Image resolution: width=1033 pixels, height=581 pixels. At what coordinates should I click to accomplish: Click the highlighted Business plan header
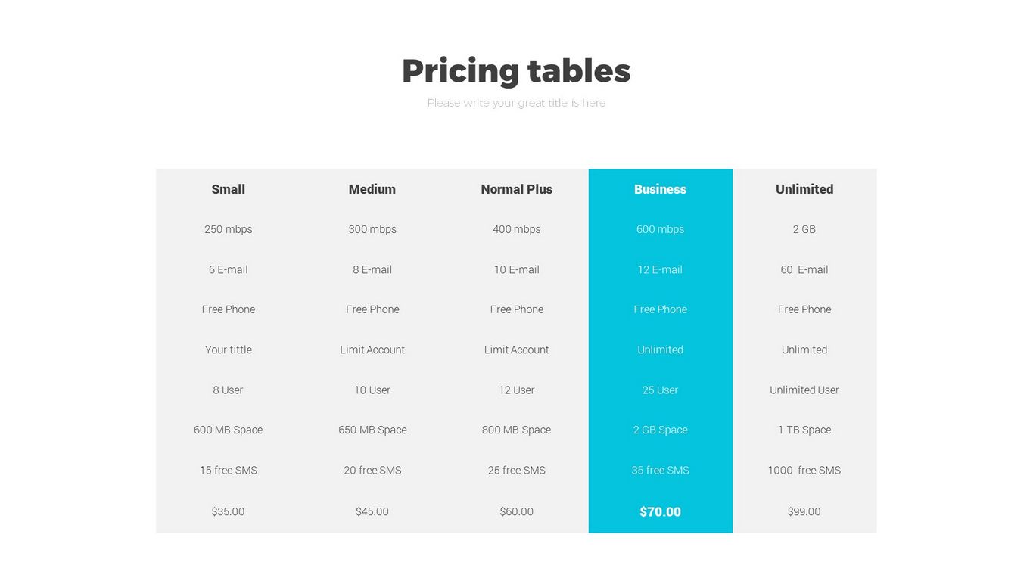(660, 189)
